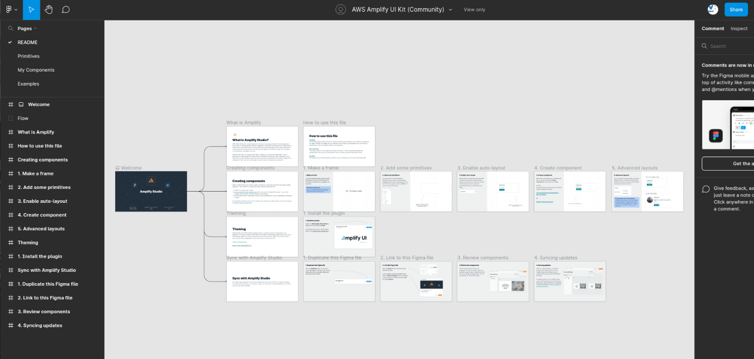Click the Share button
This screenshot has height=359, width=754.
point(736,10)
